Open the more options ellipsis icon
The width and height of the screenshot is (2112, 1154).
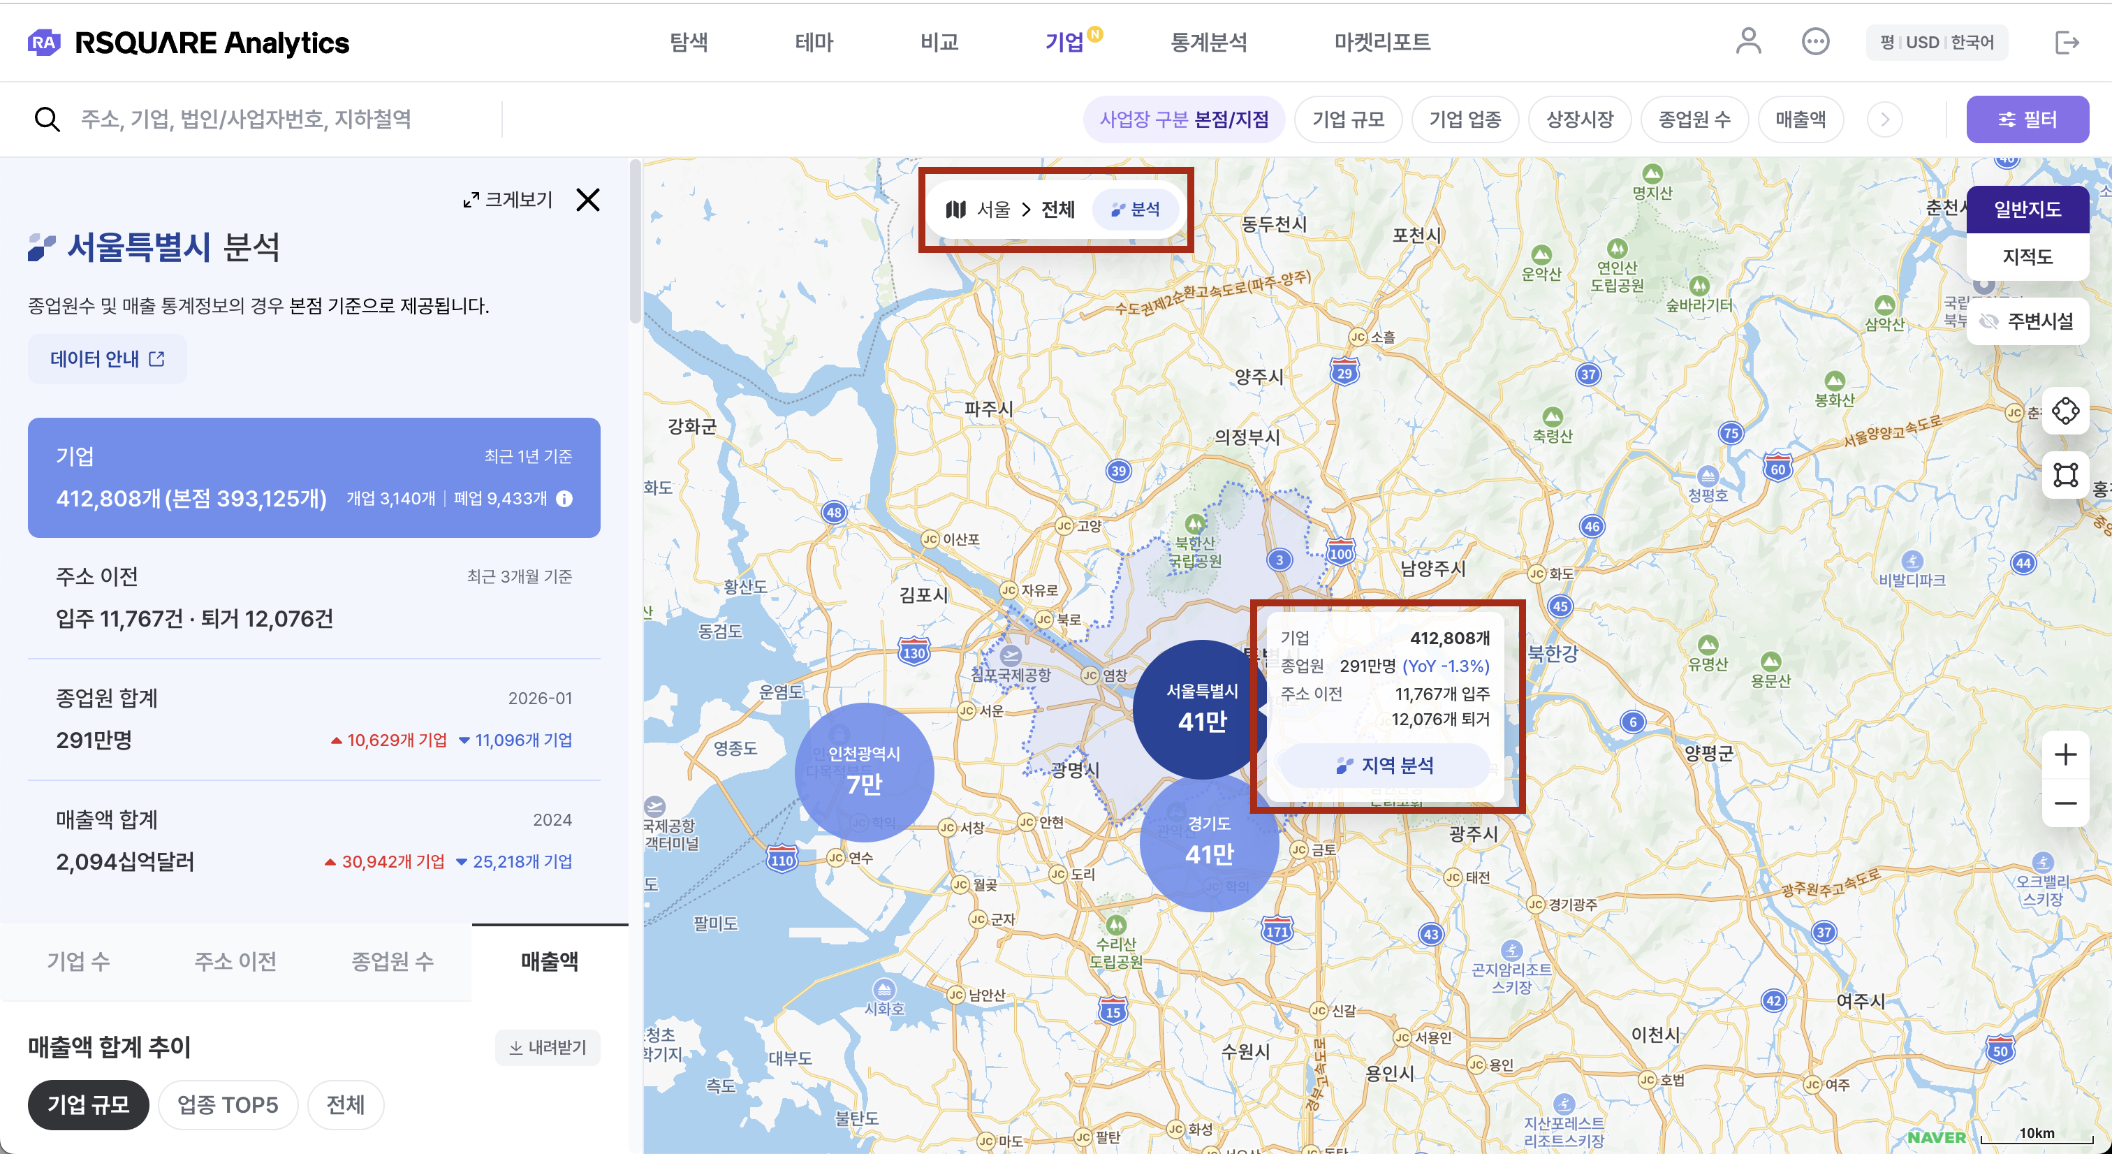[x=1815, y=41]
